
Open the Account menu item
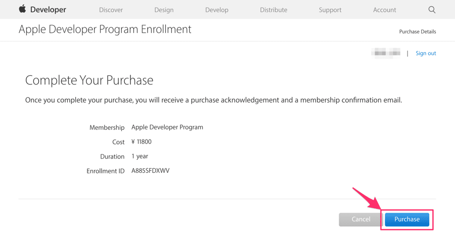pyautogui.click(x=384, y=10)
